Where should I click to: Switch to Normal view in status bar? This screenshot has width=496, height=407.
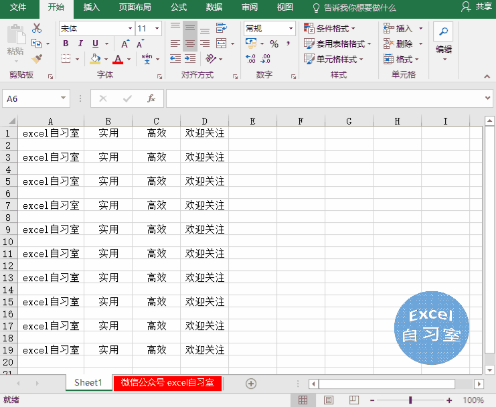click(303, 400)
